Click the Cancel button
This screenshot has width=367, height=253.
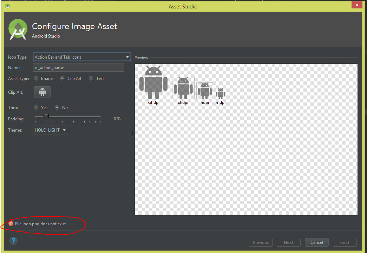click(x=316, y=242)
